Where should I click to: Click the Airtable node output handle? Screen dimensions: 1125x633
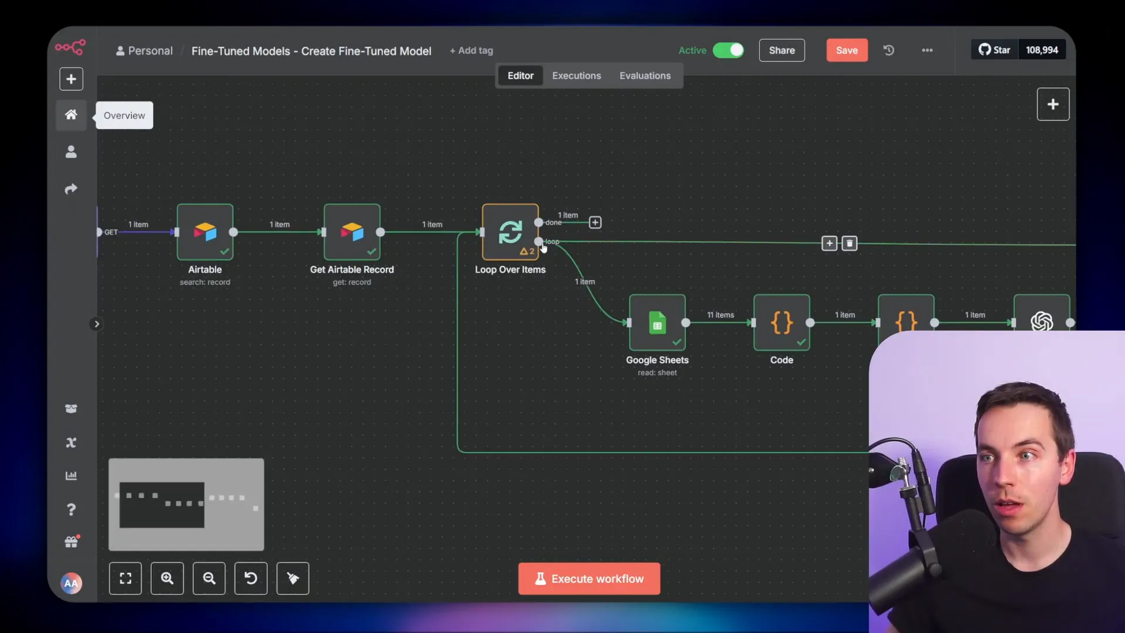(233, 232)
